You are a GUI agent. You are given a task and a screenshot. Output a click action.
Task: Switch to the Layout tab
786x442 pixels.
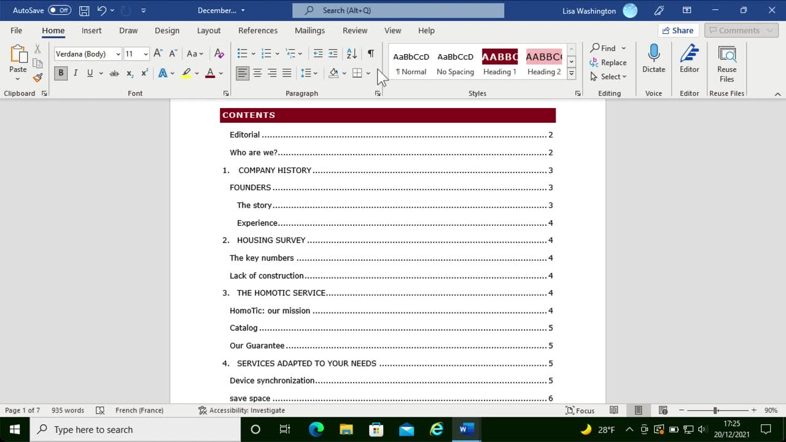pyautogui.click(x=208, y=30)
